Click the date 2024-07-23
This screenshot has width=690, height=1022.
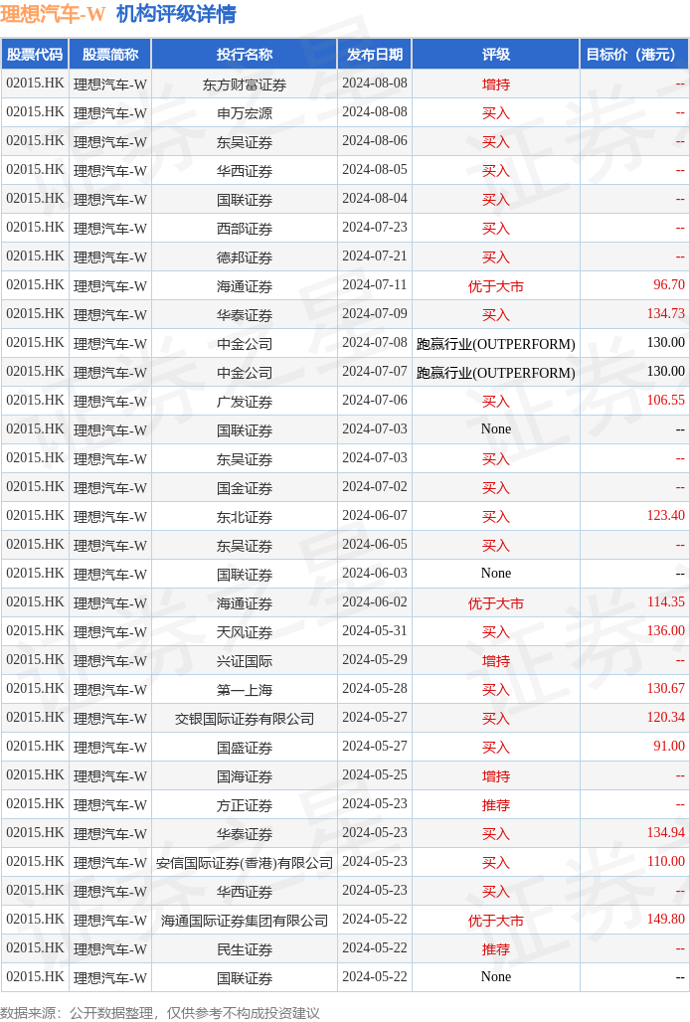pos(375,227)
